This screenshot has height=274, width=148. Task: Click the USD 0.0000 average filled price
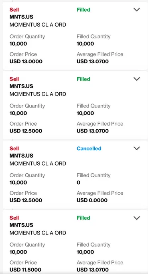[x=92, y=200]
